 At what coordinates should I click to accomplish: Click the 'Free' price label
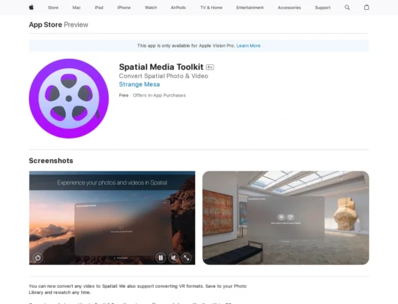coord(124,96)
